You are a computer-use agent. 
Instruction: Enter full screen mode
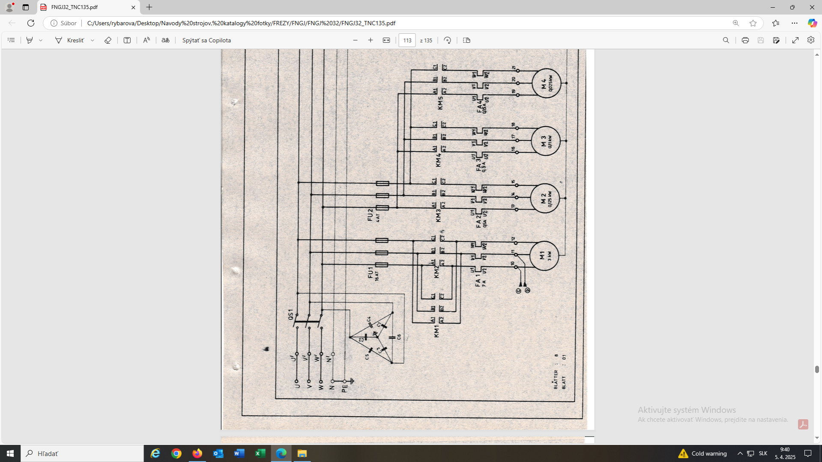[795, 40]
